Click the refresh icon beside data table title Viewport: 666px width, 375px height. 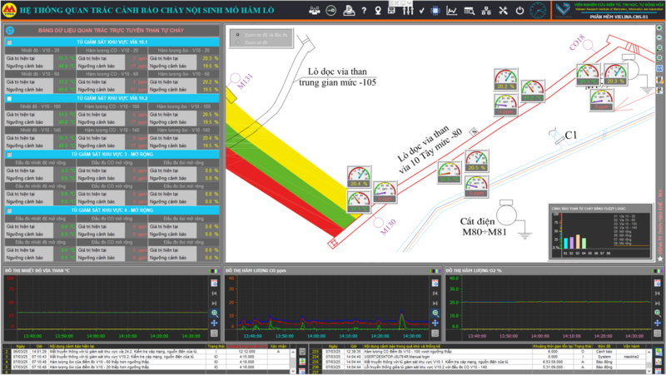click(x=9, y=31)
